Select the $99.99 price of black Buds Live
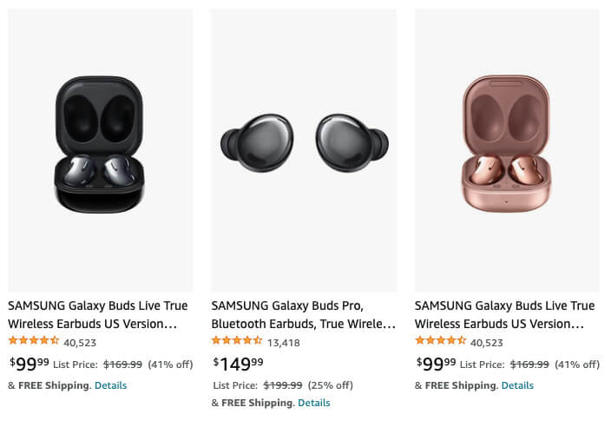 point(30,364)
